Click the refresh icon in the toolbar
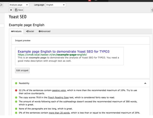Screen dimensions: 153x118 pyautogui.click(x=1, y=5)
